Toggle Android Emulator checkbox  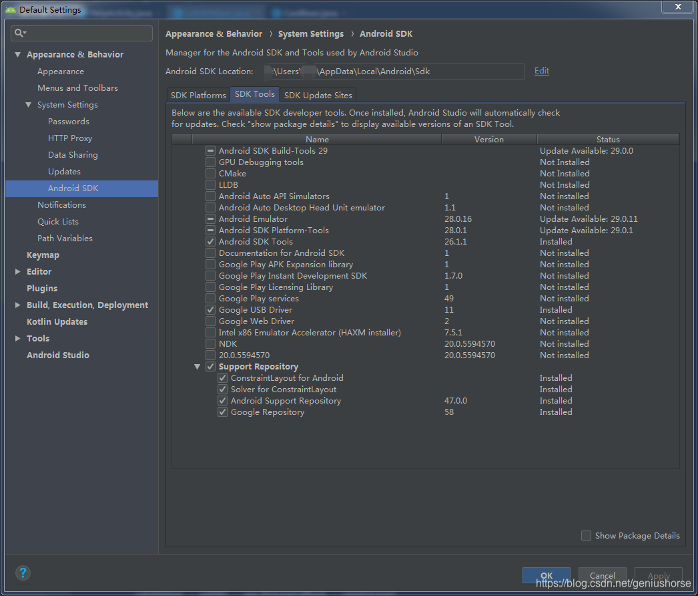211,219
